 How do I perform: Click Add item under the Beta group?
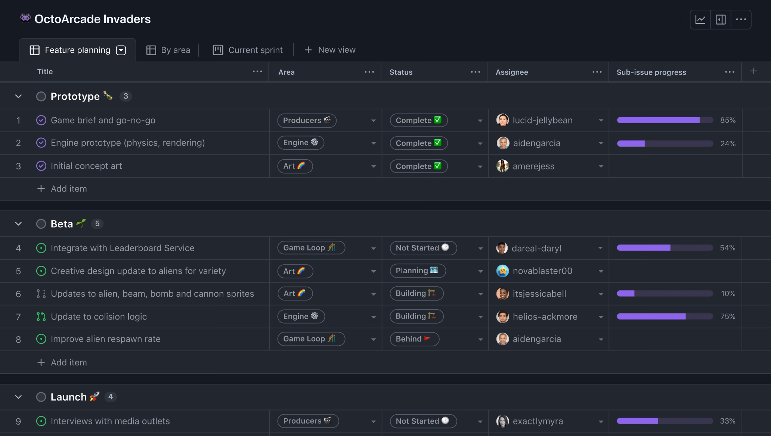click(x=62, y=362)
